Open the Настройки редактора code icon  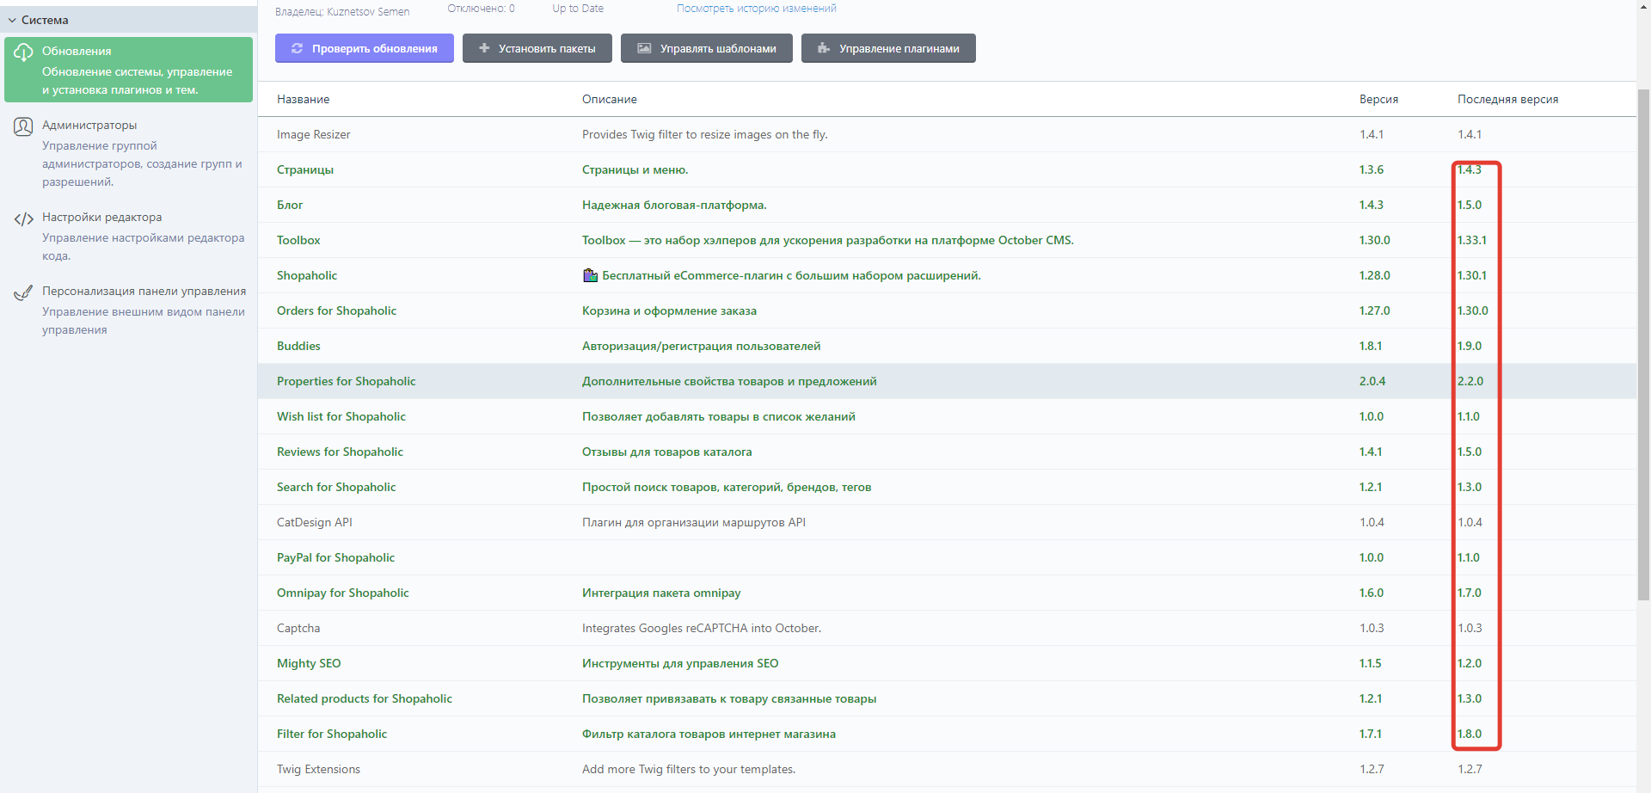23,219
